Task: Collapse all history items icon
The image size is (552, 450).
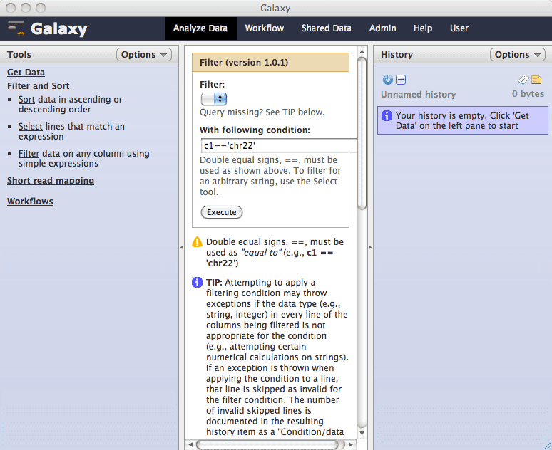Action: pos(401,80)
